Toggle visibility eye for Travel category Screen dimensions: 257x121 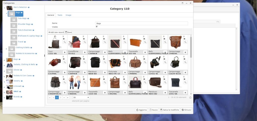(x=25, y=42)
